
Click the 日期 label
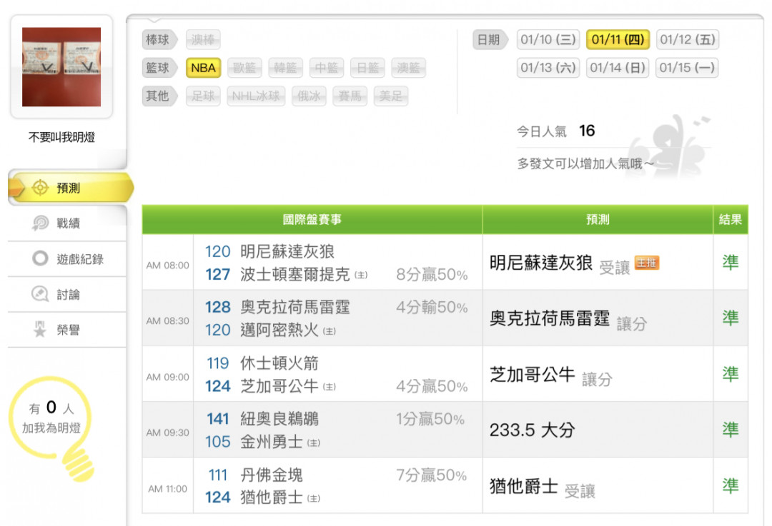click(490, 40)
